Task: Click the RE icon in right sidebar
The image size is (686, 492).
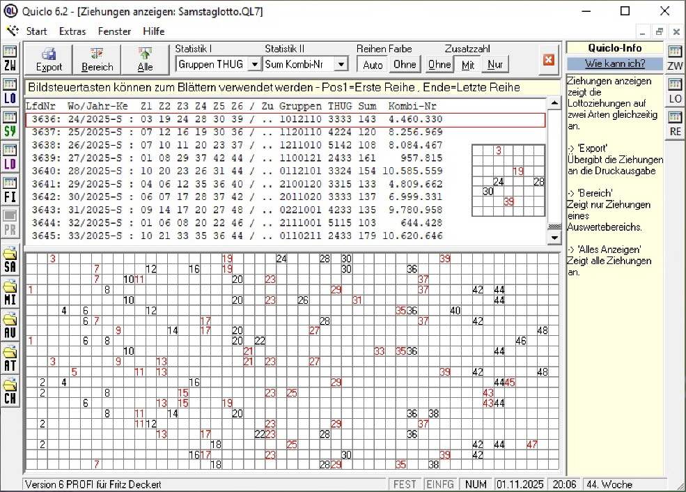Action: (675, 124)
